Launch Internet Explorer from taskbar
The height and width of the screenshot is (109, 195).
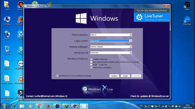pyautogui.click(x=13, y=106)
